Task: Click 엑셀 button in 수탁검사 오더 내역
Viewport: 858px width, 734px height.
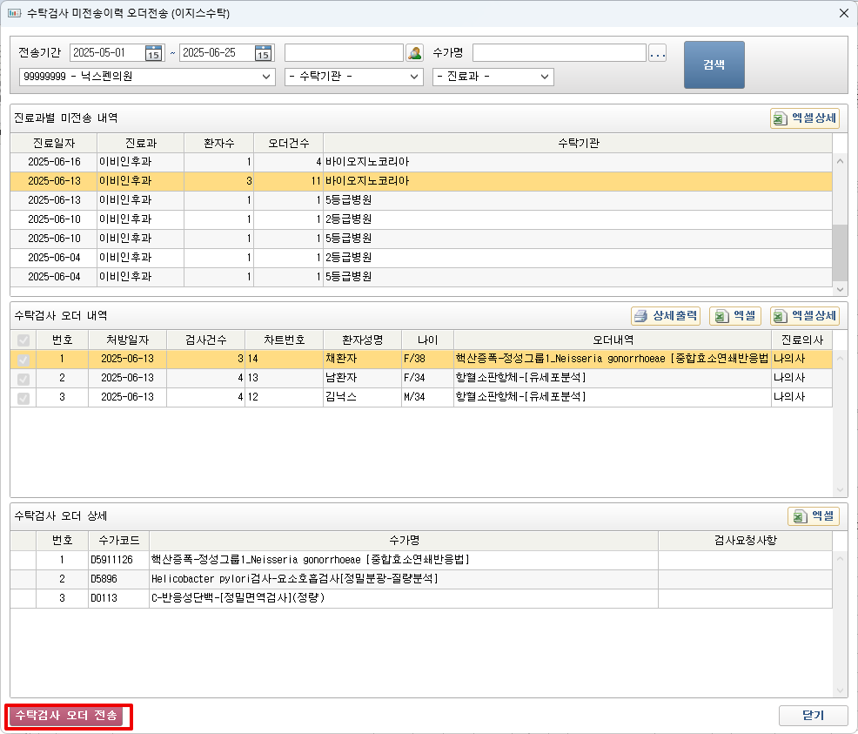Action: pos(735,316)
